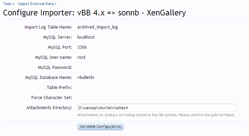Click the Table Prefix label
The width and height of the screenshot is (249, 136).
[59, 88]
